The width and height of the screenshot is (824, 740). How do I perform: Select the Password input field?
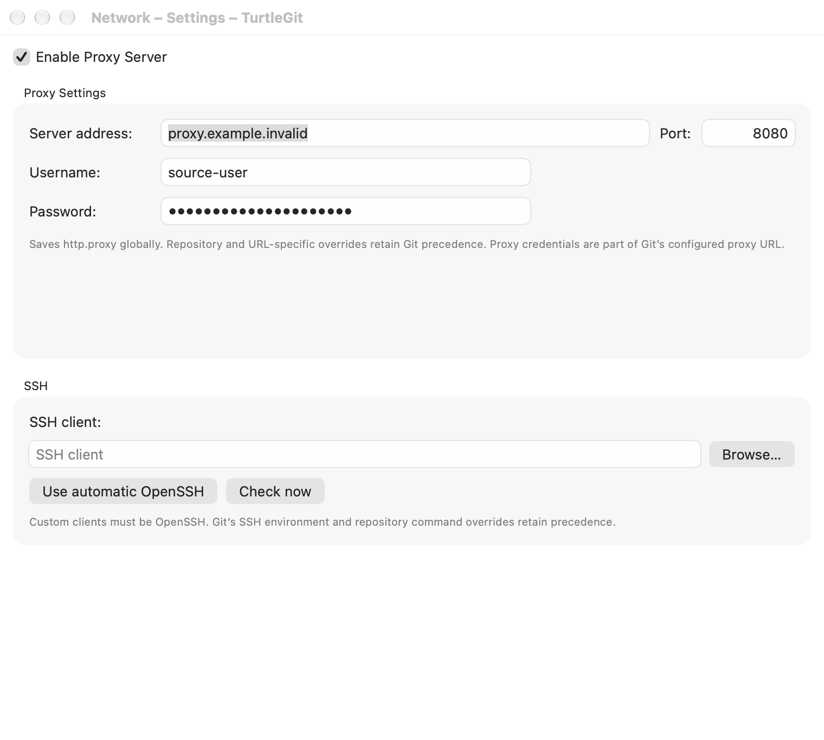pos(345,211)
